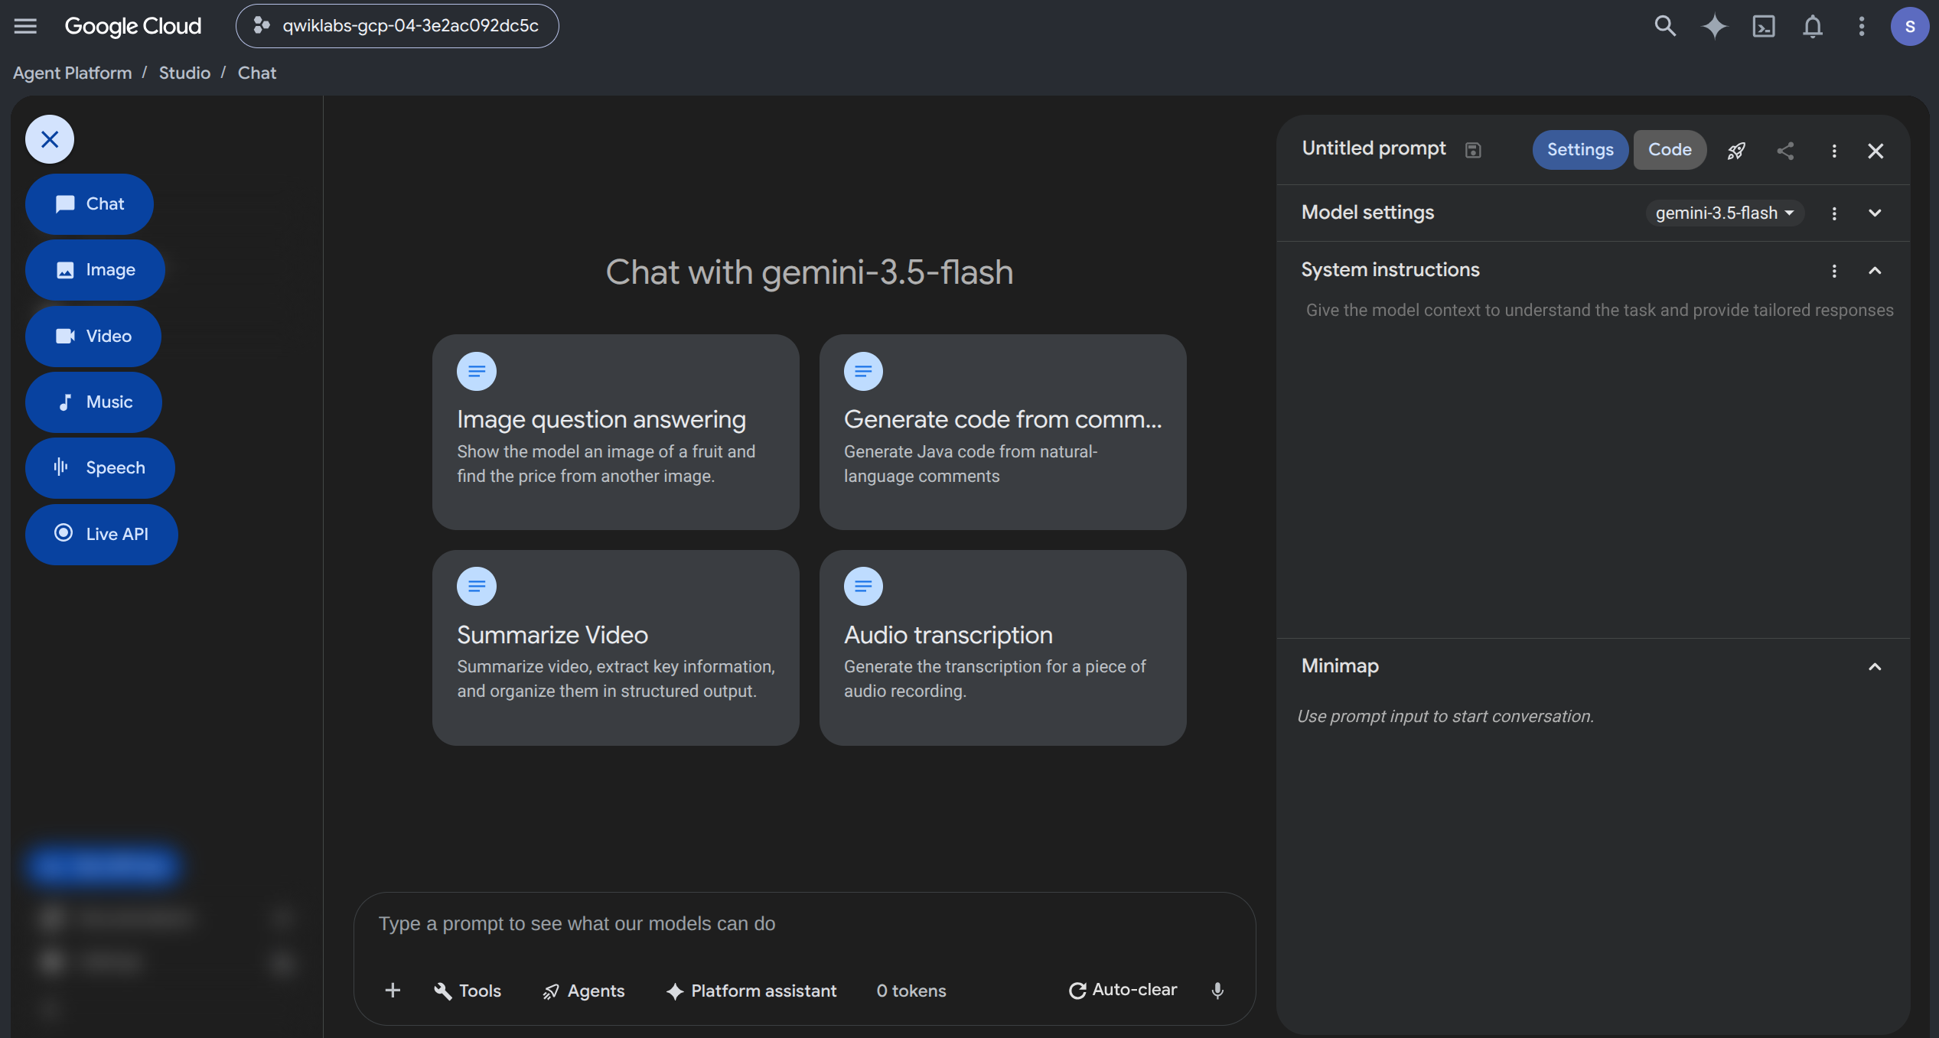Open more options beside the share icon
This screenshot has height=1038, width=1939.
click(x=1834, y=151)
